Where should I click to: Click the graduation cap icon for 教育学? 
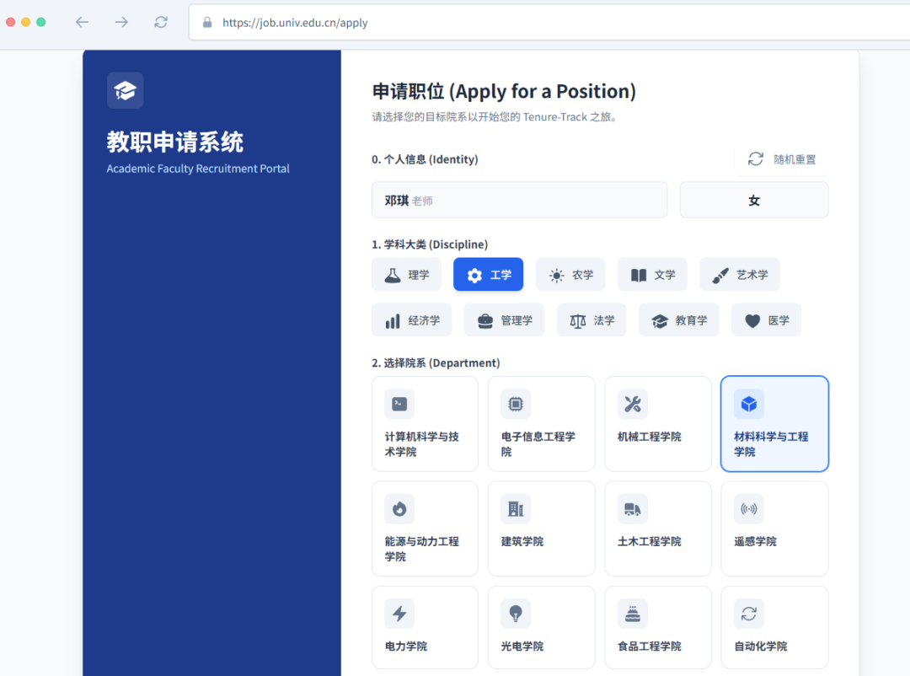point(660,320)
